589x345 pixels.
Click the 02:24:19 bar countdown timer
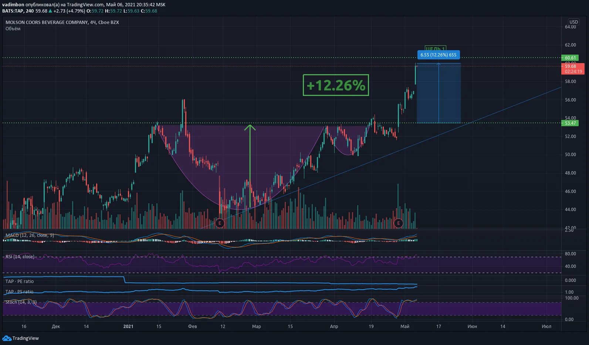573,72
